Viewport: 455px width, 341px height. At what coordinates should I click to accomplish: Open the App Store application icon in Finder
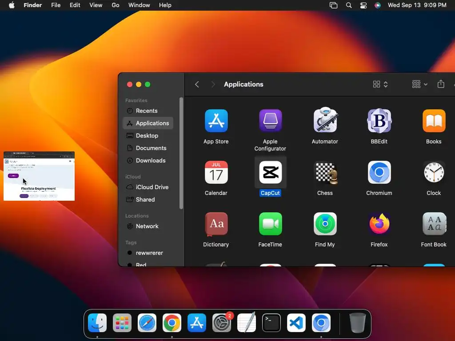pos(216,121)
